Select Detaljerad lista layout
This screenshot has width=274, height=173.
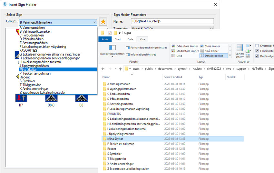point(213,56)
